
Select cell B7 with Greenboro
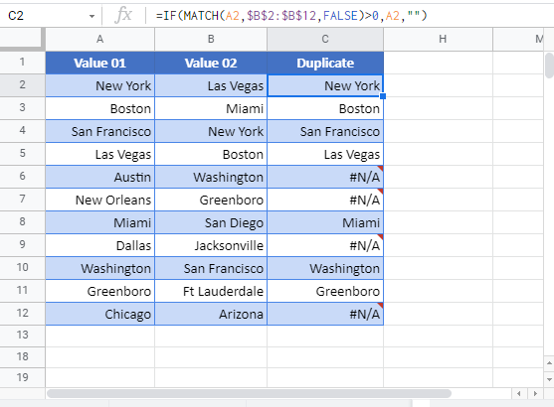(x=211, y=200)
